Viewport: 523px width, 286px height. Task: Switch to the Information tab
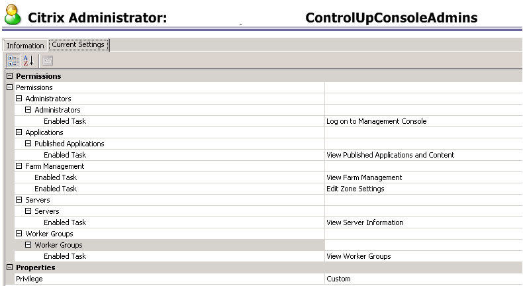(x=25, y=46)
